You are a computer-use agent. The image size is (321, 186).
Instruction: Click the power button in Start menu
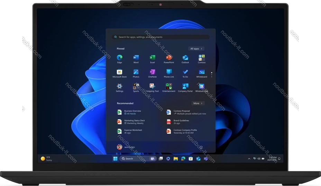pos(201,147)
